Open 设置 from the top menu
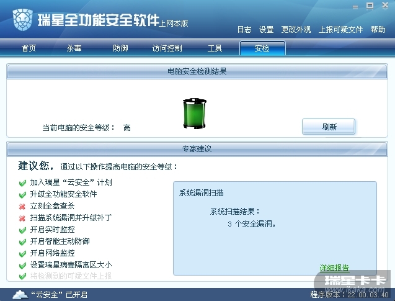 (266, 30)
